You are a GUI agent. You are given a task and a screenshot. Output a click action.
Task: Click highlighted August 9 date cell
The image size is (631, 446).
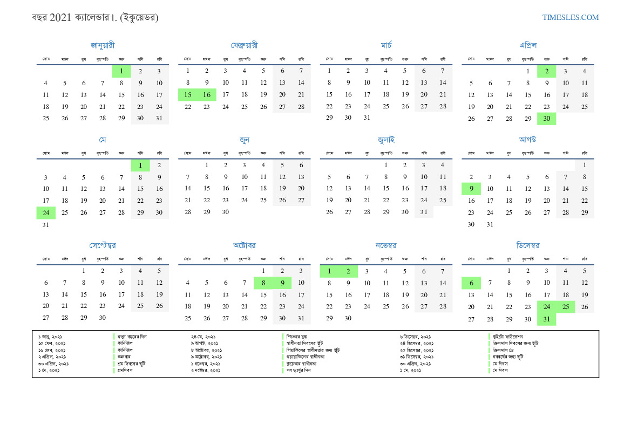click(471, 189)
